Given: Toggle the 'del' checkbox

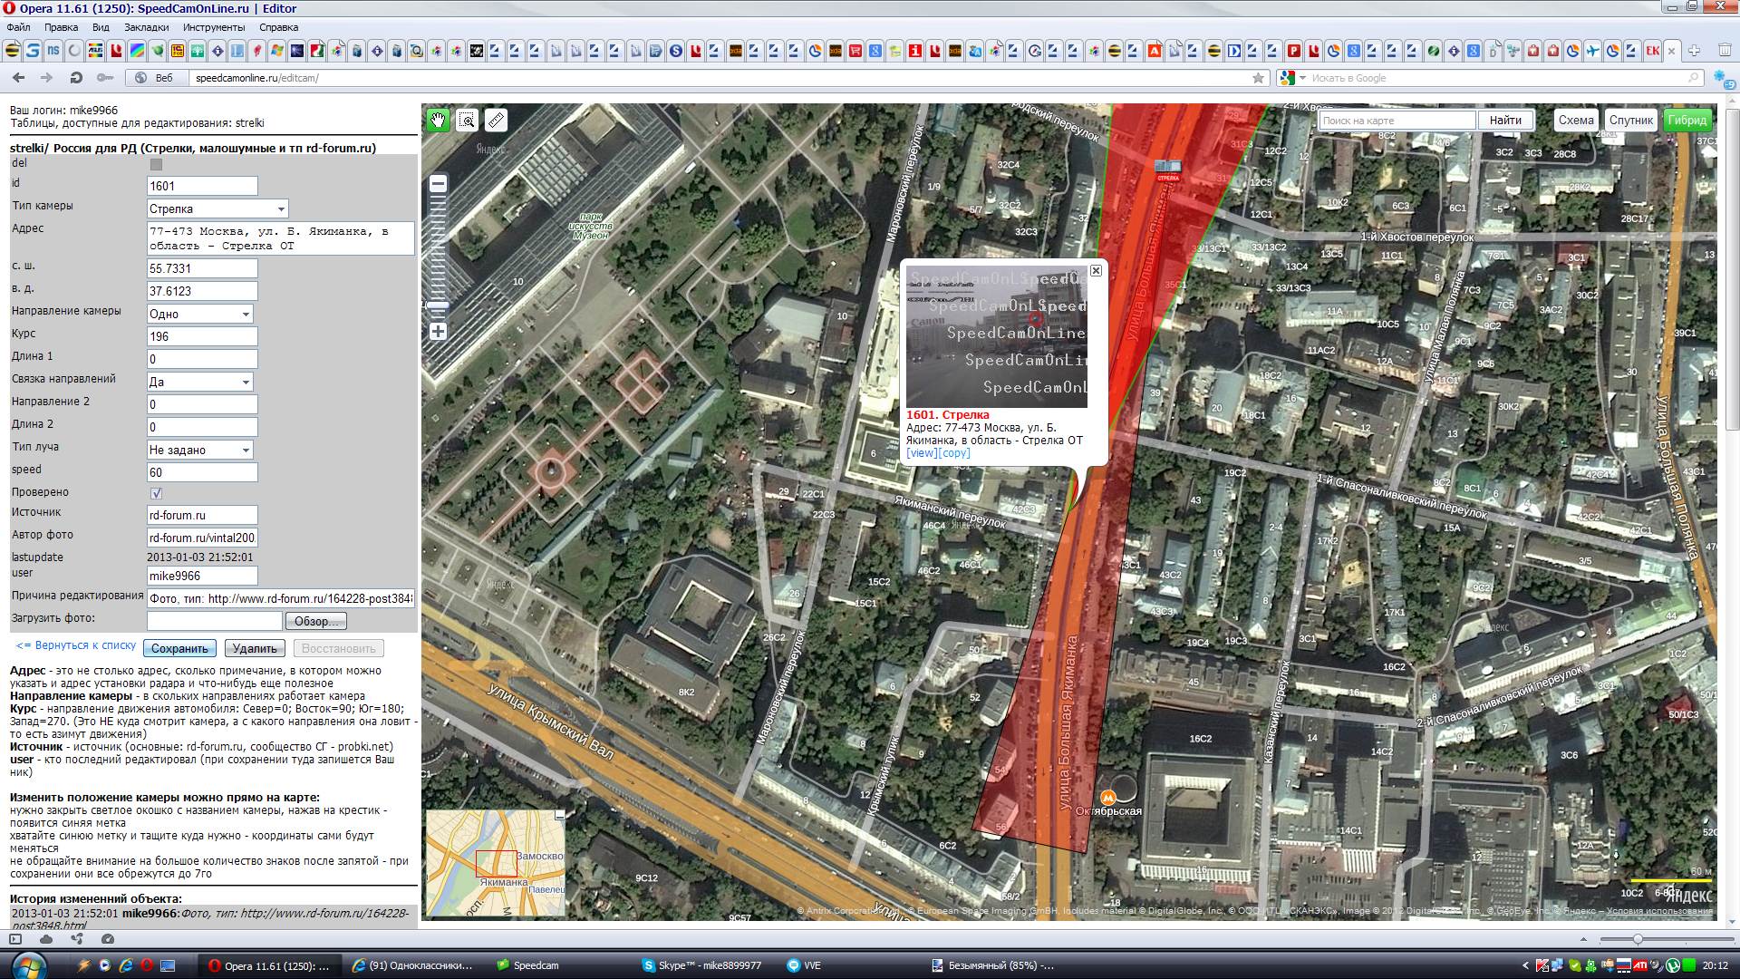Looking at the screenshot, I should pyautogui.click(x=156, y=164).
